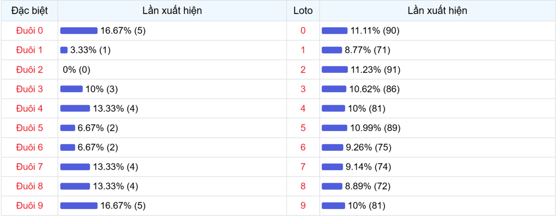Click the Loto column header

point(303,11)
